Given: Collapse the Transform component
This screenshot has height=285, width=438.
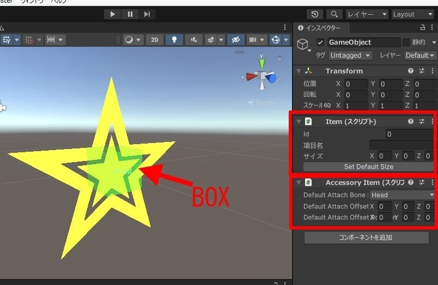Looking at the screenshot, I should coord(299,71).
